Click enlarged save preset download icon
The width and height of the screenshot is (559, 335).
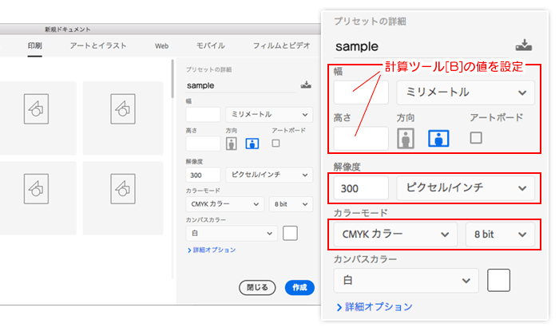click(x=524, y=45)
